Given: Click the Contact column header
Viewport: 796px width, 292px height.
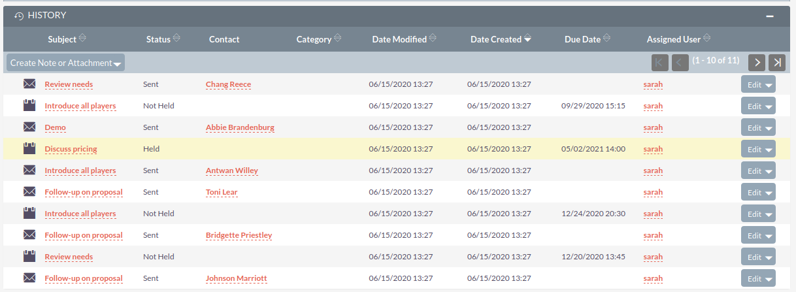Looking at the screenshot, I should click(x=224, y=39).
